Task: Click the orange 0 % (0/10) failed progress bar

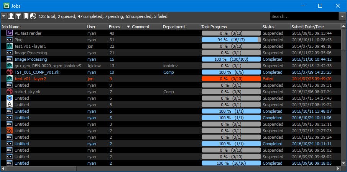Action: click(x=231, y=79)
